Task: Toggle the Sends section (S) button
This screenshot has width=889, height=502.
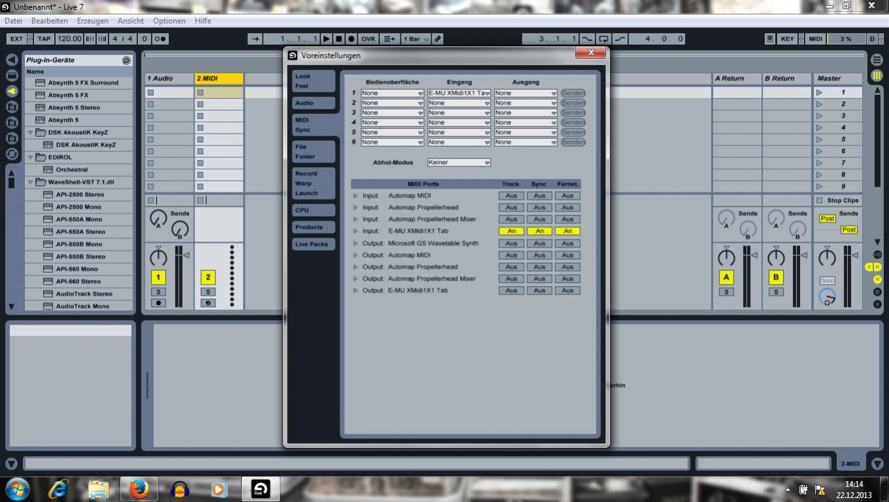Action: click(869, 267)
